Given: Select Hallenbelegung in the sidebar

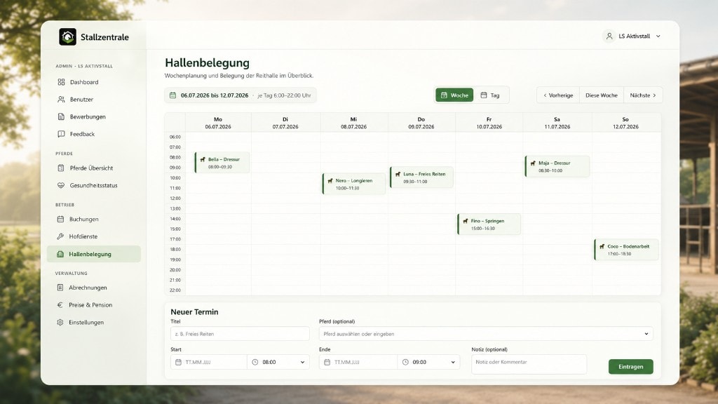Looking at the screenshot, I should pyautogui.click(x=94, y=254).
